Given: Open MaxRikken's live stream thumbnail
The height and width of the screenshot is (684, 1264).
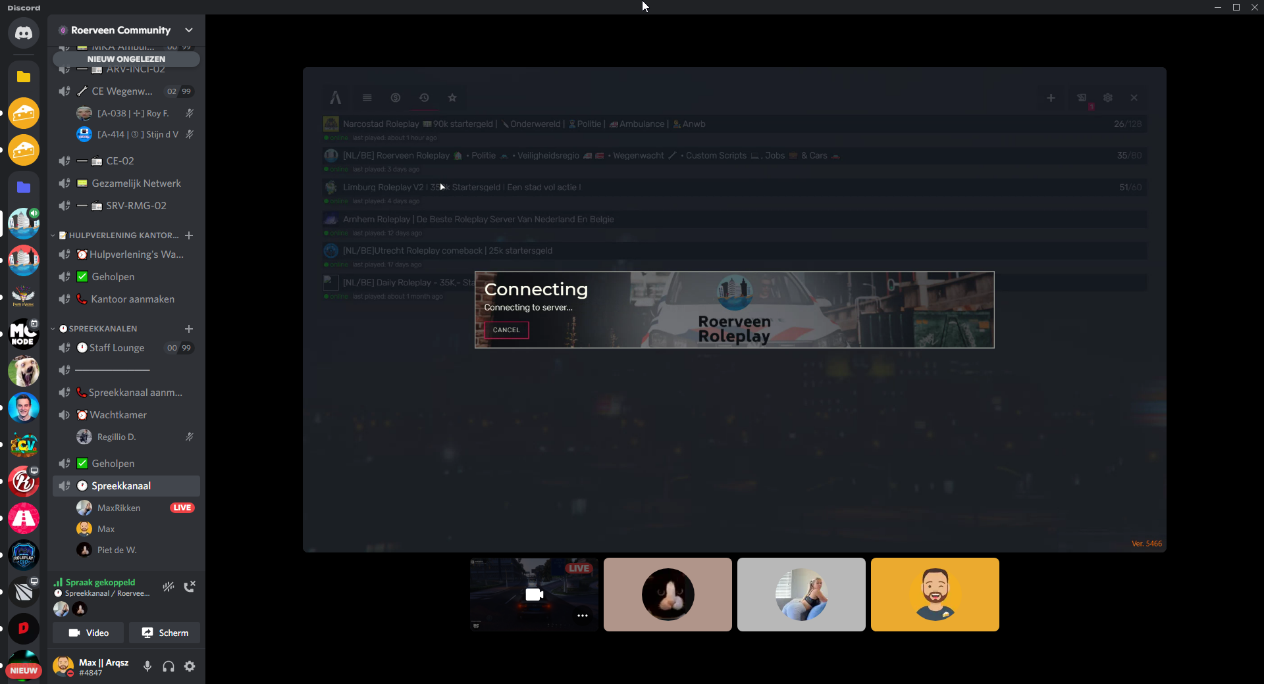Looking at the screenshot, I should click(x=534, y=595).
